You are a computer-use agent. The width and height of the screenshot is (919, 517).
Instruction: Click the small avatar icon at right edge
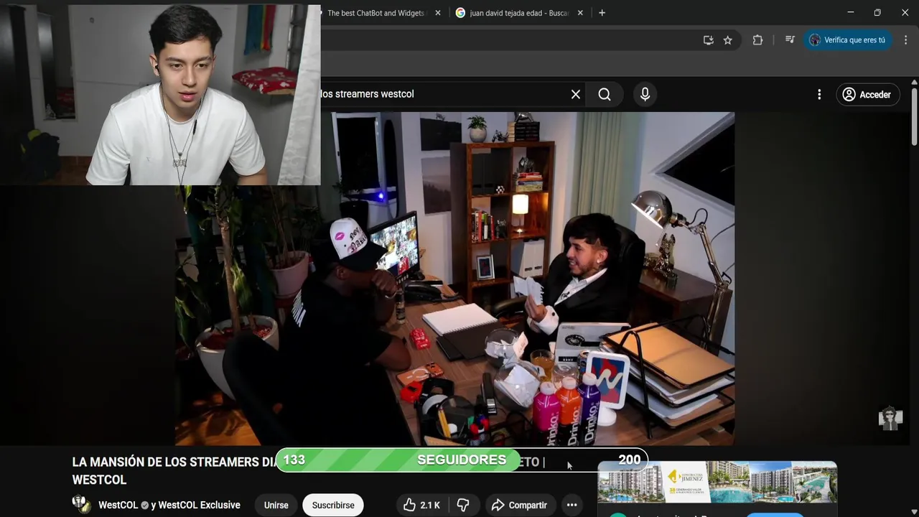coord(890,419)
